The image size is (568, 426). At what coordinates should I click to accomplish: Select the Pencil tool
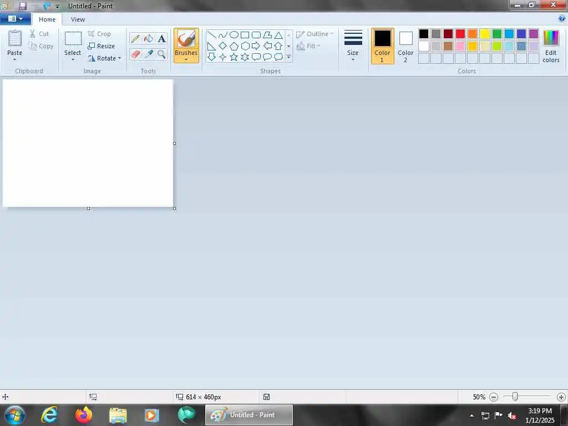(x=135, y=38)
